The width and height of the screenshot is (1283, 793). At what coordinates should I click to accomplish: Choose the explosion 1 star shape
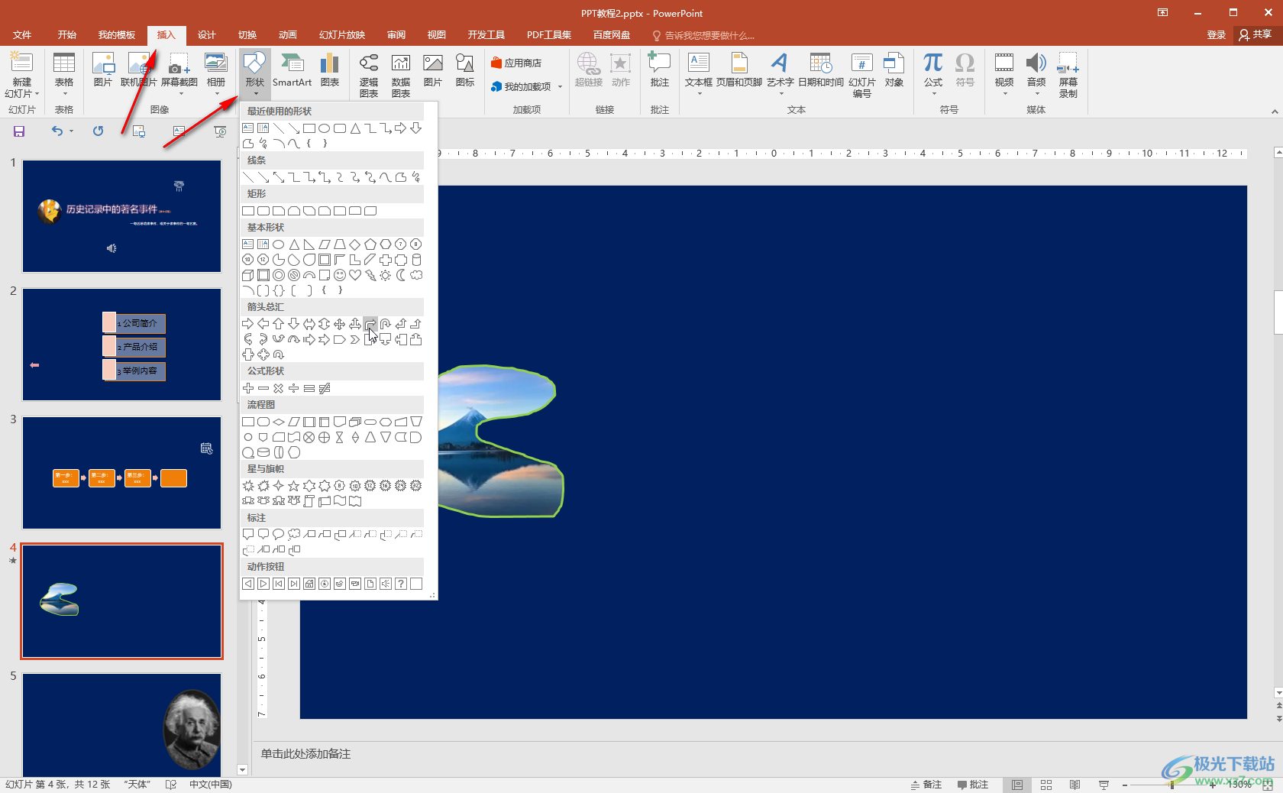(248, 486)
